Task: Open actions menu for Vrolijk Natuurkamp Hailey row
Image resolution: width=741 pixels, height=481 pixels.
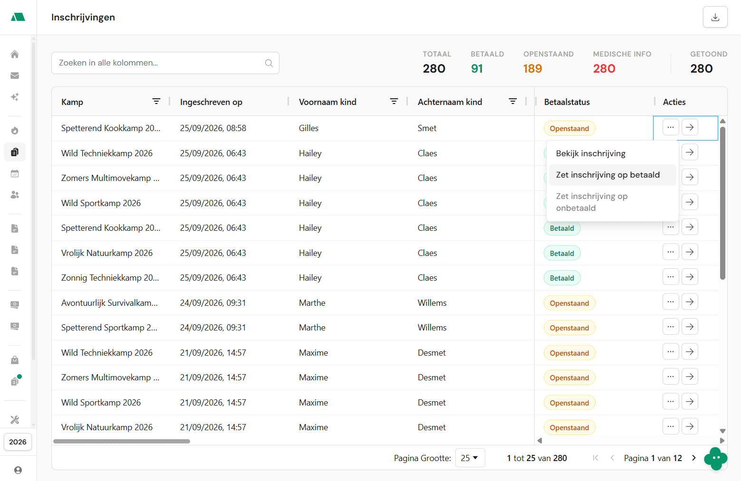Action: pyautogui.click(x=671, y=252)
